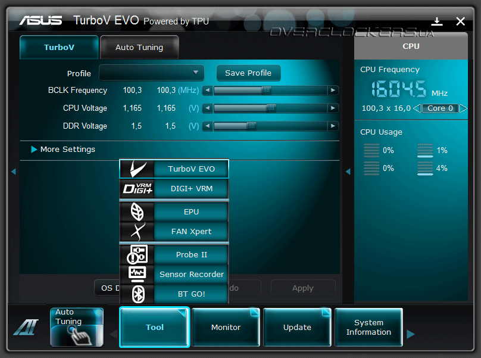Select TurboV EVO from Tool menu
The width and height of the screenshot is (481, 358).
click(191, 169)
